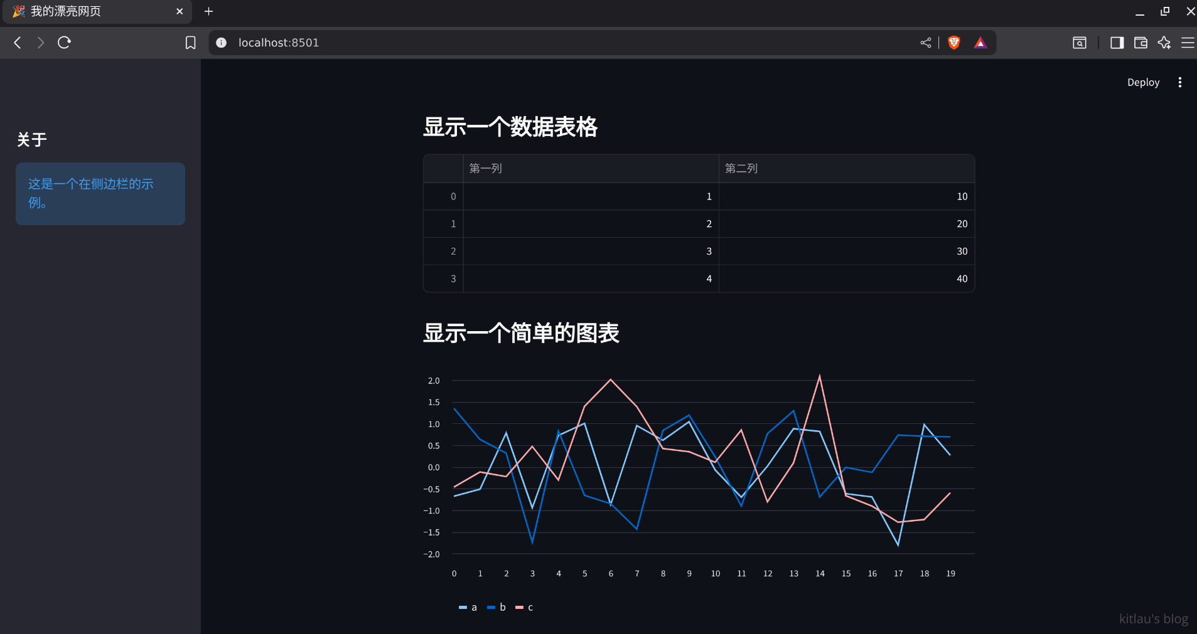Bookmark this page
Image resolution: width=1197 pixels, height=634 pixels.
(190, 43)
